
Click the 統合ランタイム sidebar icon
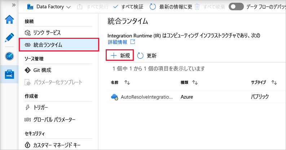27,45
